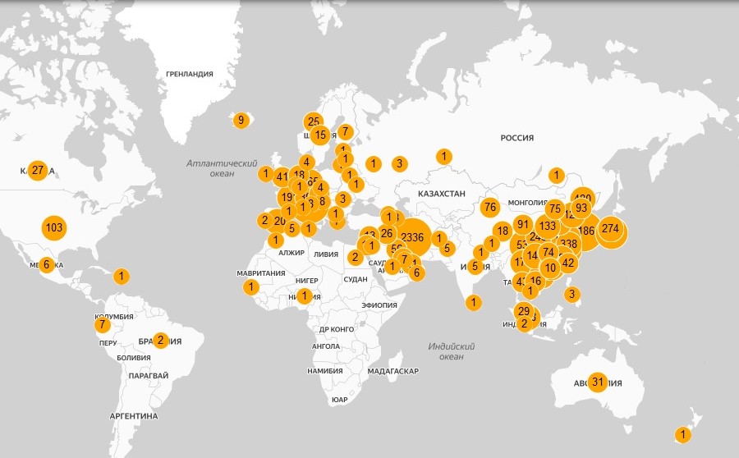Open the 2336 cluster over Iran
739x458 pixels.
pyautogui.click(x=412, y=237)
